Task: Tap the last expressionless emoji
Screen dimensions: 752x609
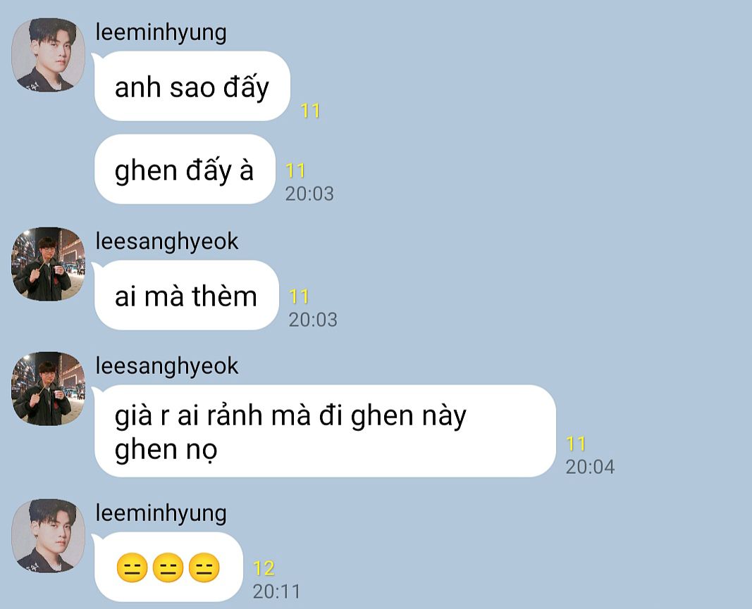Action: [204, 567]
